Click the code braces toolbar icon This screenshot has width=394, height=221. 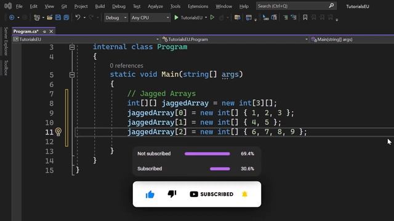click(x=274, y=18)
